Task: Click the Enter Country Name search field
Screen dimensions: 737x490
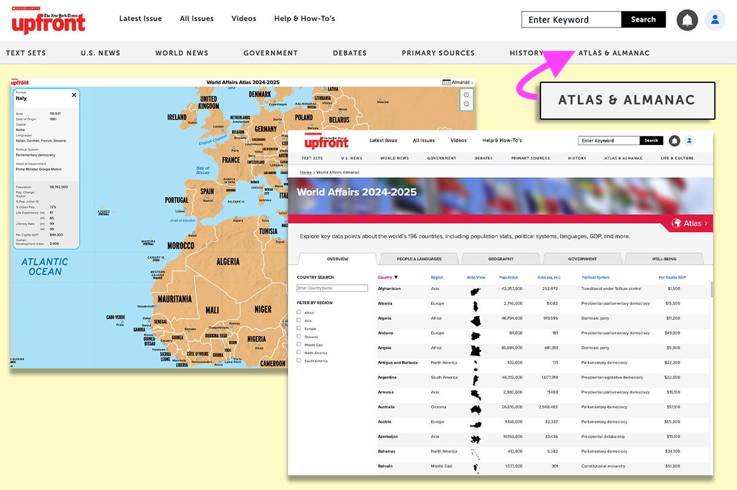Action: click(x=332, y=289)
